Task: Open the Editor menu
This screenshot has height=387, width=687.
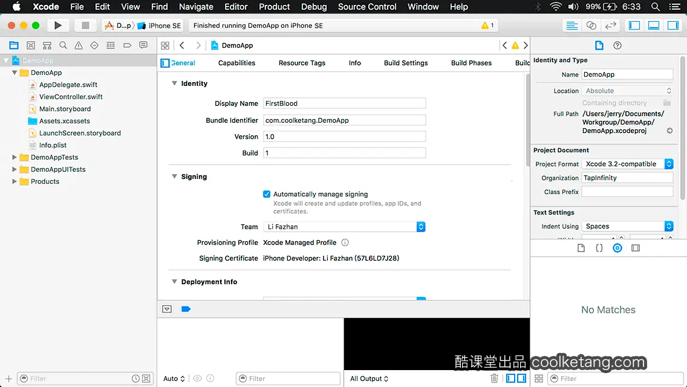Action: point(236,7)
